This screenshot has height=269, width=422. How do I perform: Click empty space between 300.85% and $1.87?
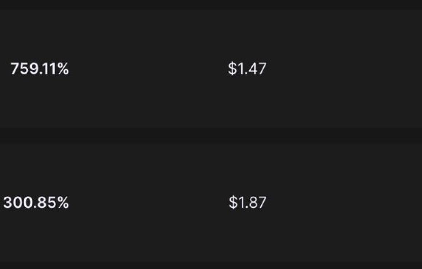pos(148,202)
